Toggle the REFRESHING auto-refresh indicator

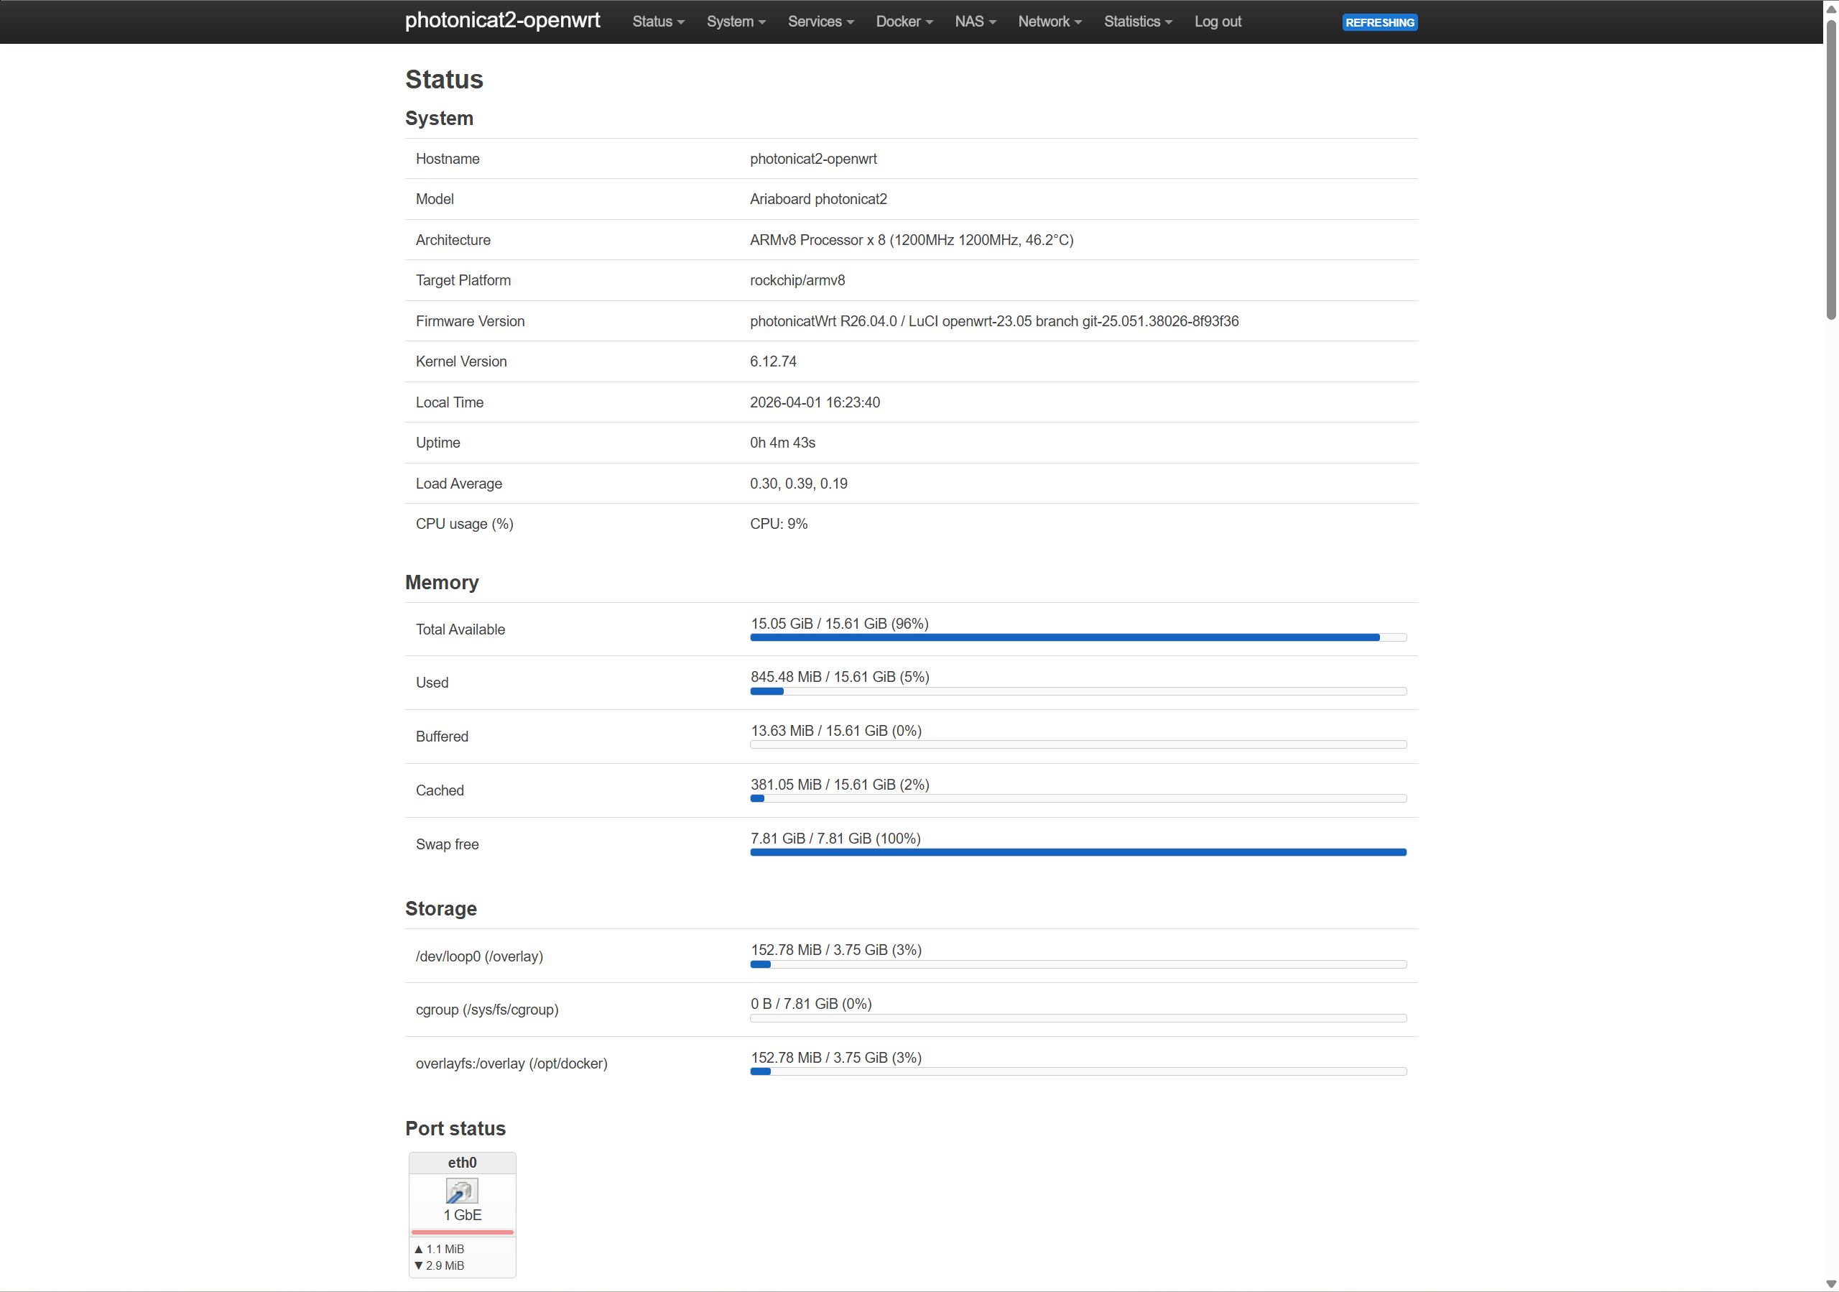pyautogui.click(x=1379, y=22)
